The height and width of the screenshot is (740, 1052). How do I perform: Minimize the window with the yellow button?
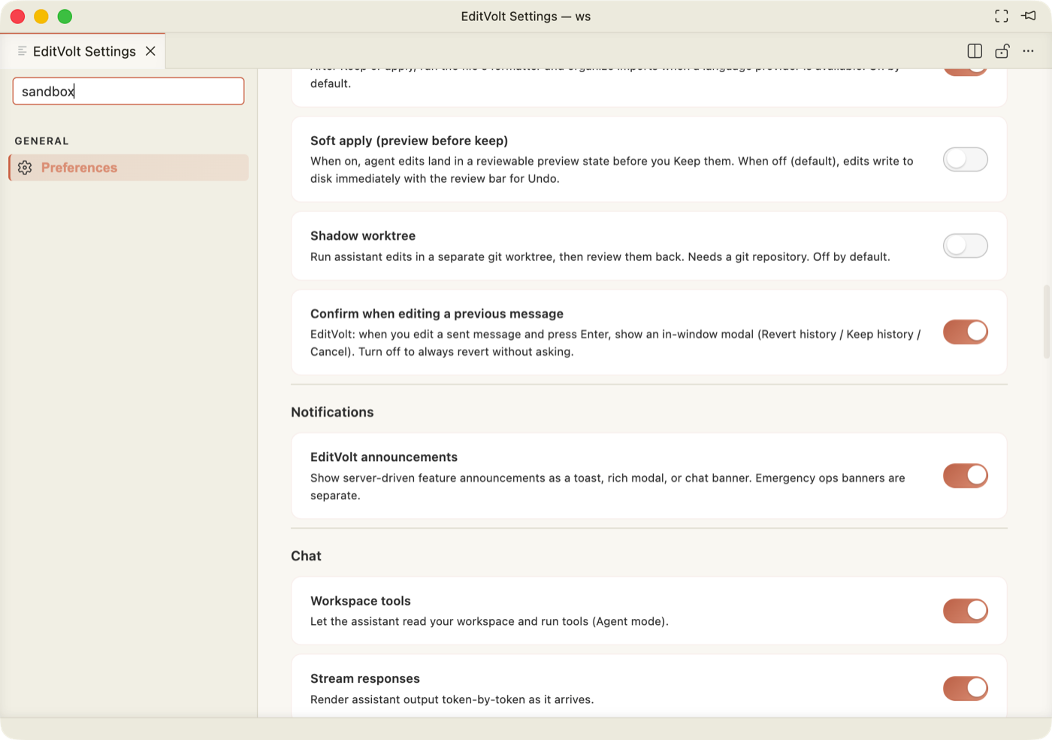(x=41, y=17)
